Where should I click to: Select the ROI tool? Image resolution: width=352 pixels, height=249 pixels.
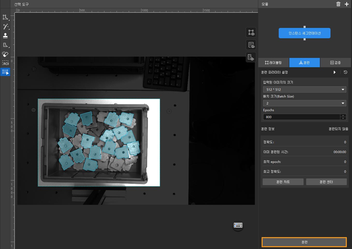click(5, 63)
